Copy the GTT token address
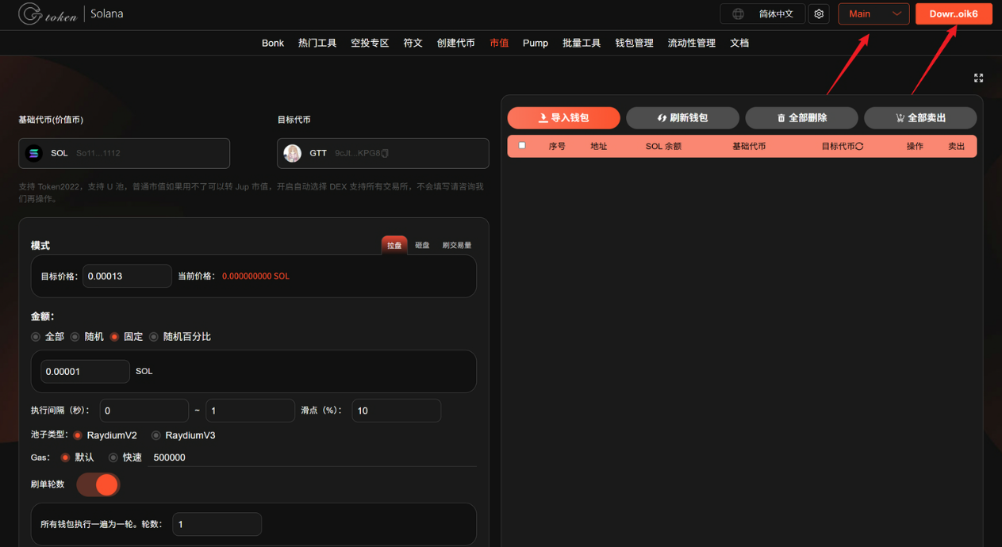This screenshot has width=1002, height=547. [x=385, y=153]
